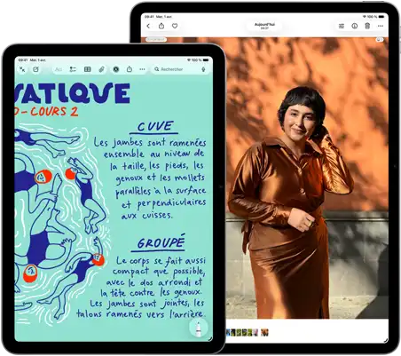
Task: Share the note via the share icon
Action: tap(130, 69)
